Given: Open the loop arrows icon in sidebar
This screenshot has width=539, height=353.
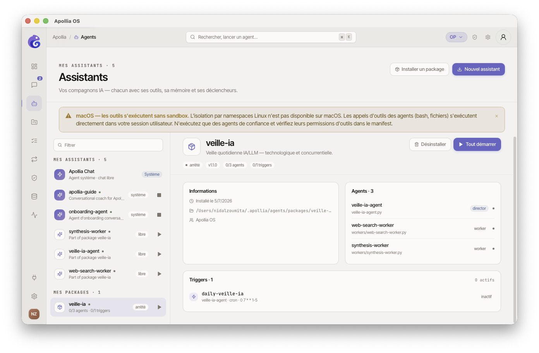Looking at the screenshot, I should pos(34,159).
